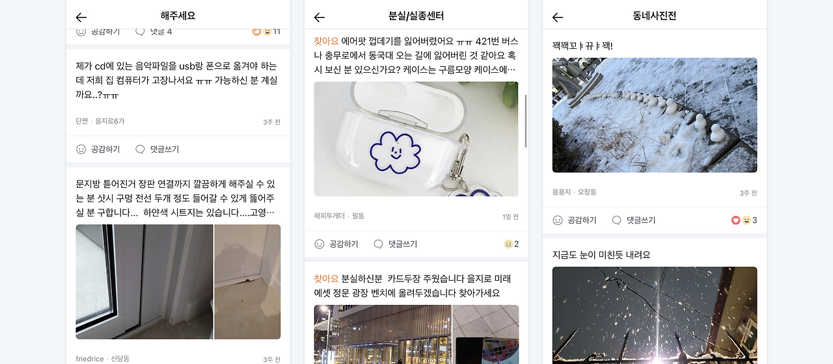View the 11 reactions on top 해주세요 post

tap(266, 31)
